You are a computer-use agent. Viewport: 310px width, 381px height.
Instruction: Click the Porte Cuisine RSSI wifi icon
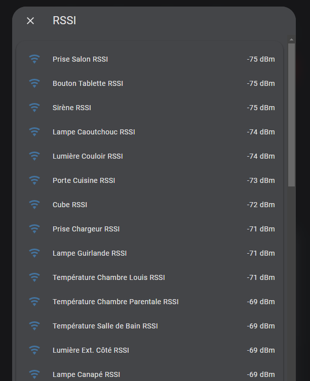tap(34, 180)
